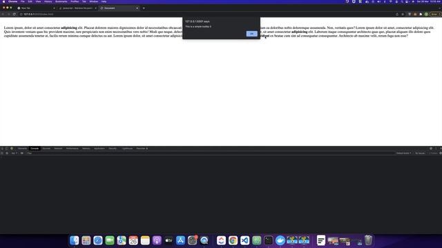Open Finder from the dock
Screen dimensions: 442x248
point(75,240)
